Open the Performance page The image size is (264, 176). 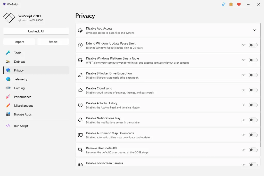(36, 97)
